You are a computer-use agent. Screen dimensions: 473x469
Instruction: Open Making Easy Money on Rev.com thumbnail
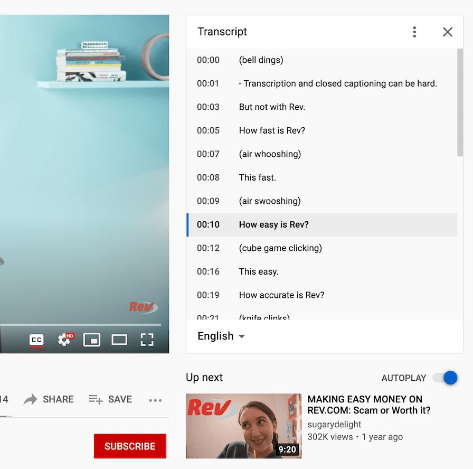pyautogui.click(x=244, y=426)
